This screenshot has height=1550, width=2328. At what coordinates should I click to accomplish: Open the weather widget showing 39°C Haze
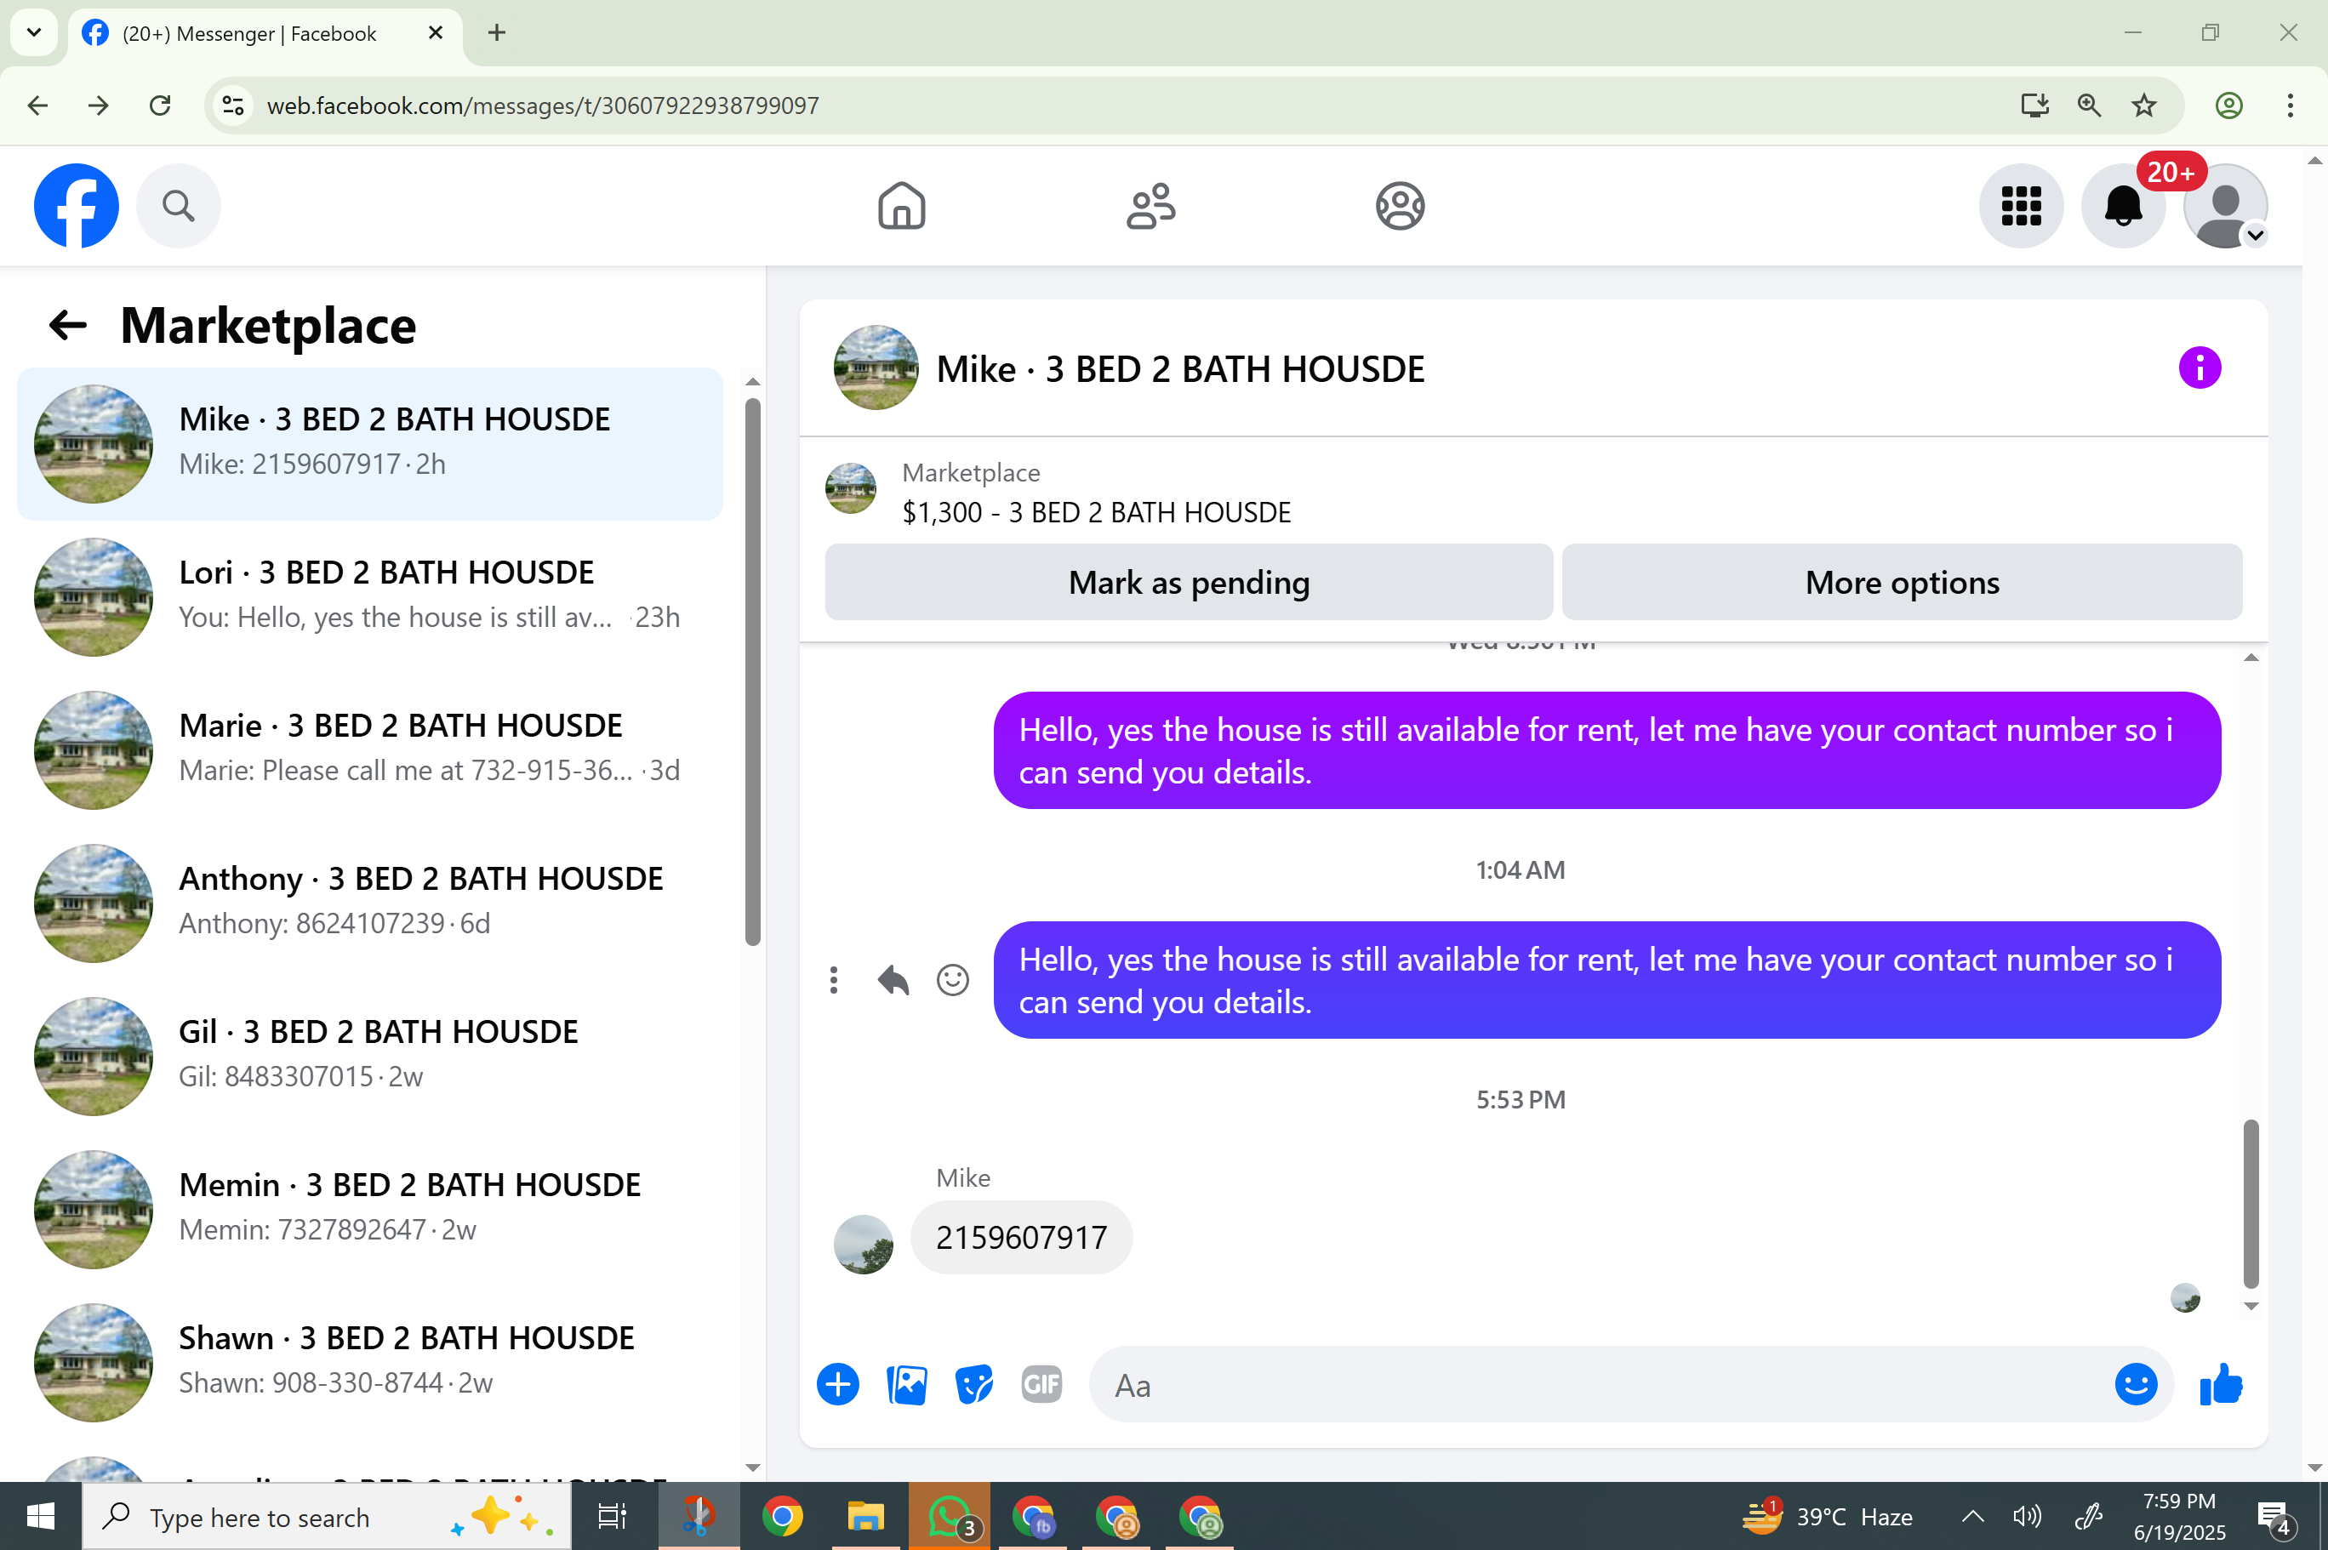(1827, 1516)
